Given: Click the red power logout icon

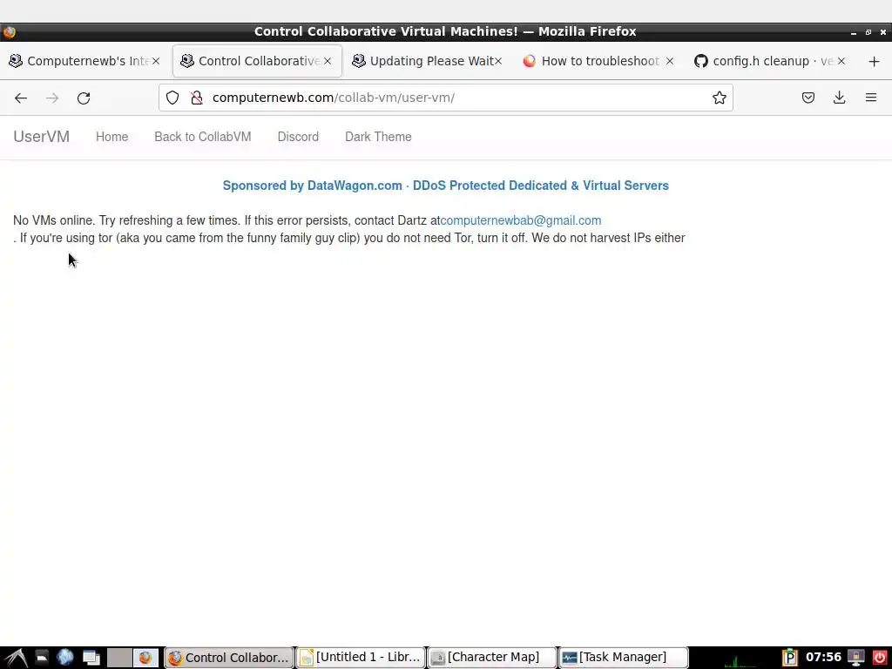Looking at the screenshot, I should [879, 658].
